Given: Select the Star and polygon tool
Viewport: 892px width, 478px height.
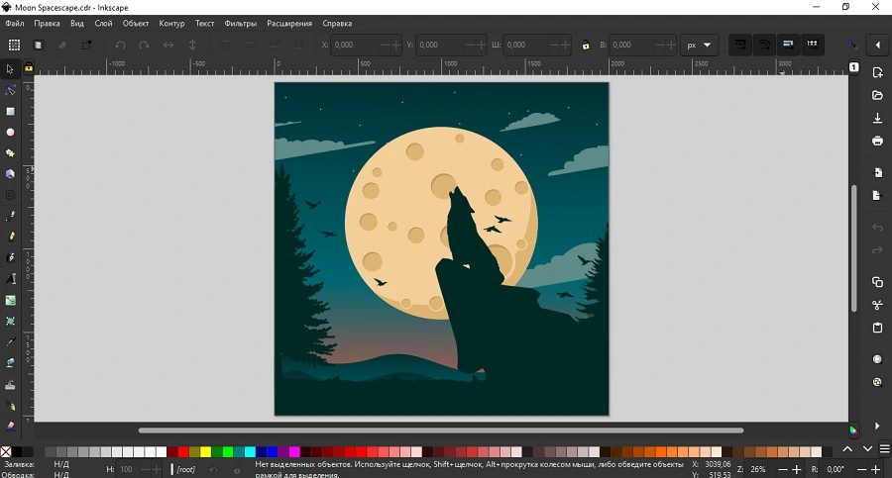Looking at the screenshot, I should [10, 153].
